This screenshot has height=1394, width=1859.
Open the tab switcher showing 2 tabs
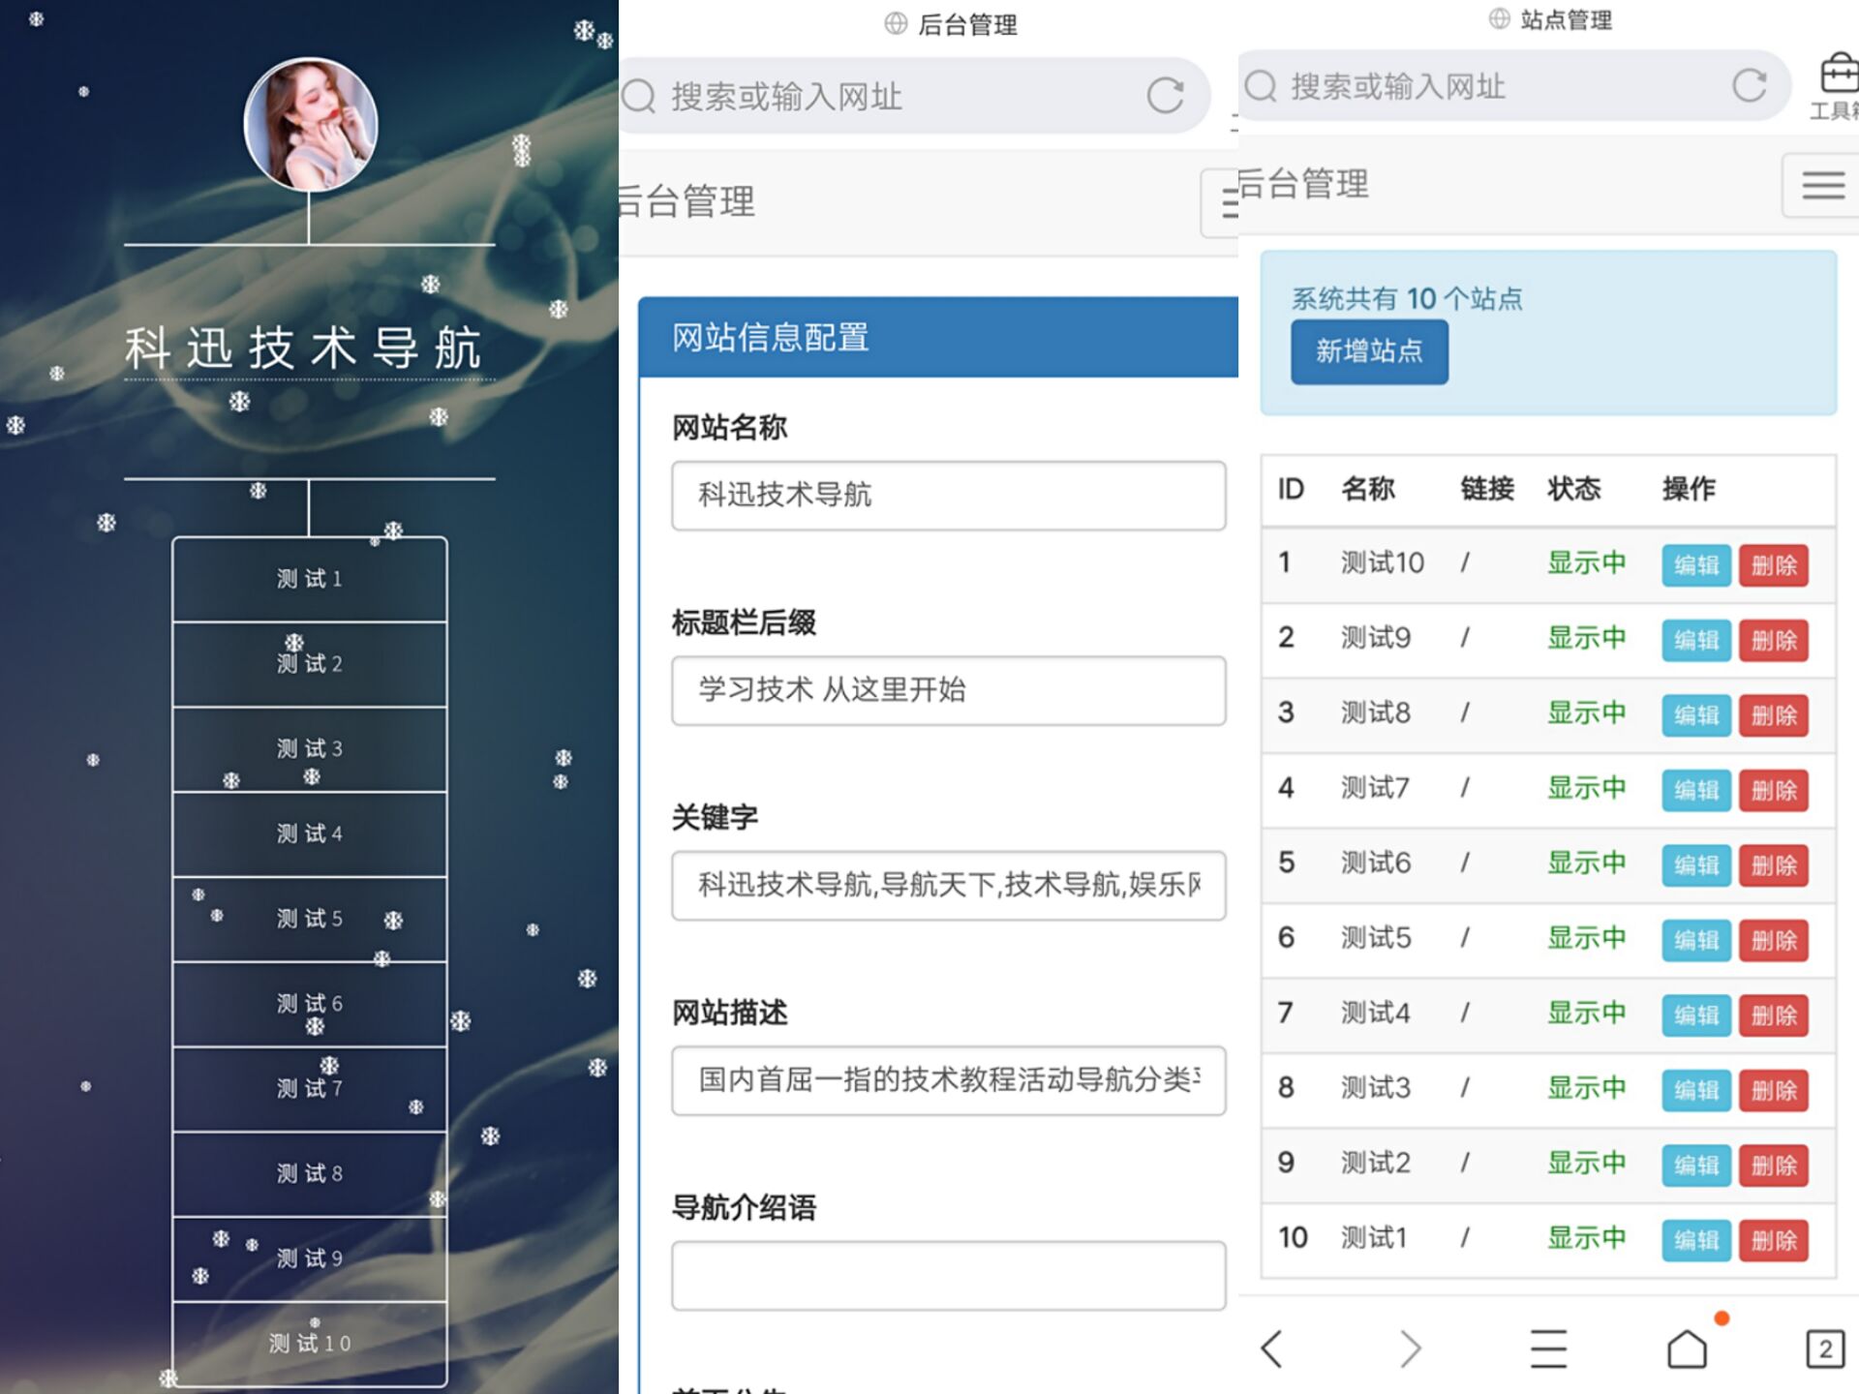[1824, 1348]
